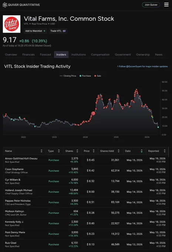Click Pappas Peter Nicholas name

(18, 201)
